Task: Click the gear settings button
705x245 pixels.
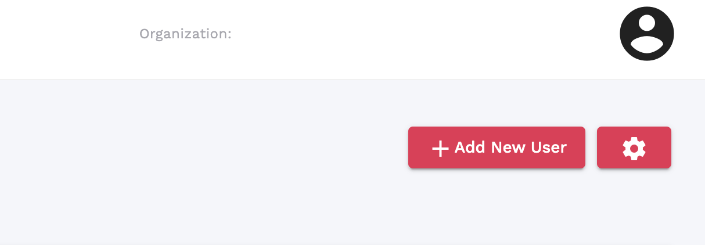Action: pyautogui.click(x=634, y=147)
